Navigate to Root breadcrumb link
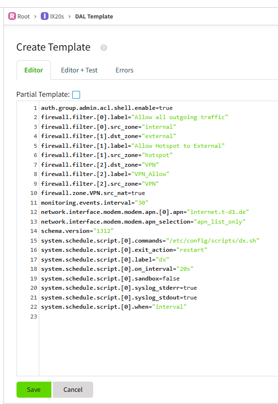Viewport: 278px width, 404px height. [23, 17]
